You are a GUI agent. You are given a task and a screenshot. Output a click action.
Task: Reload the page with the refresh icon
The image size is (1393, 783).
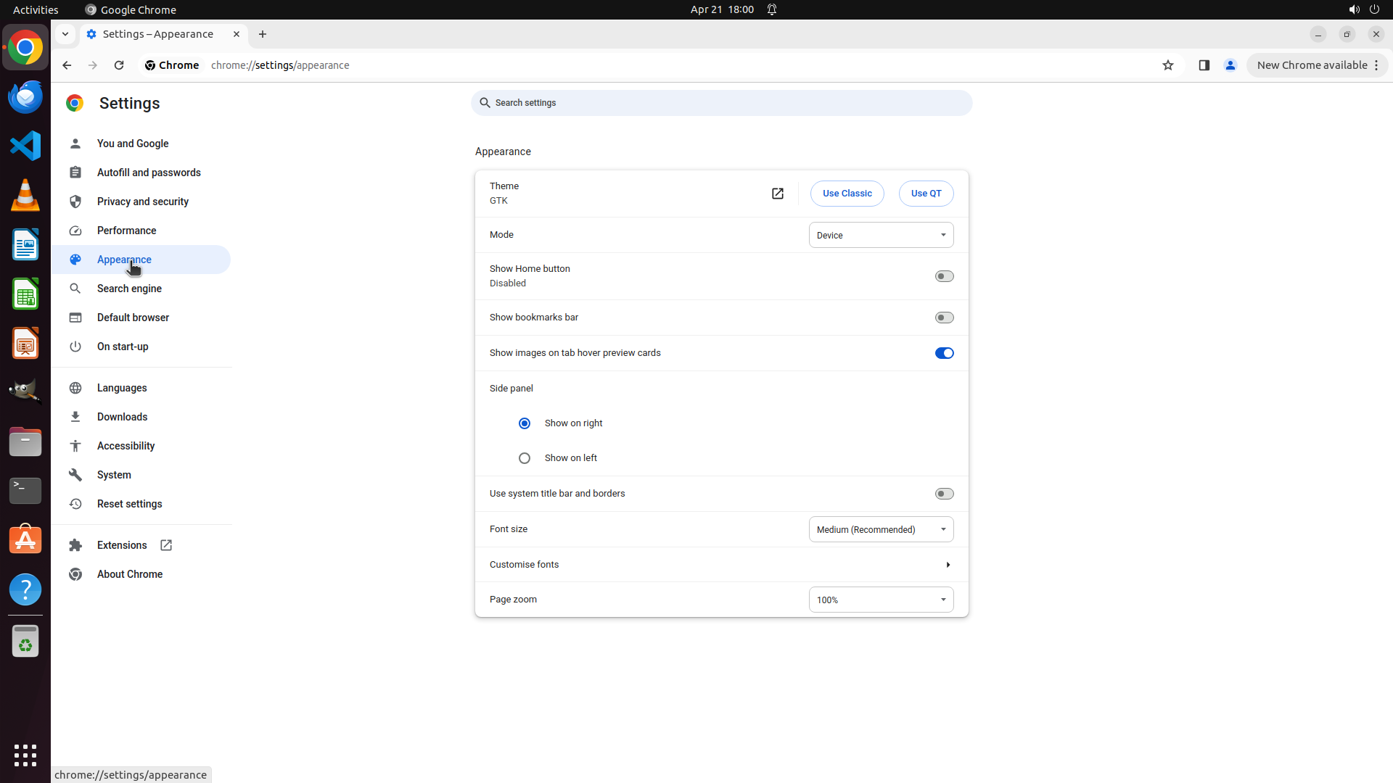click(x=119, y=65)
